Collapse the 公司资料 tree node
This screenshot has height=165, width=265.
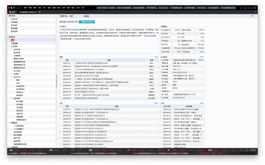click(9, 47)
